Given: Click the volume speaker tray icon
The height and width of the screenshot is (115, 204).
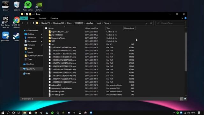Looking at the screenshot, I should [x=188, y=113].
